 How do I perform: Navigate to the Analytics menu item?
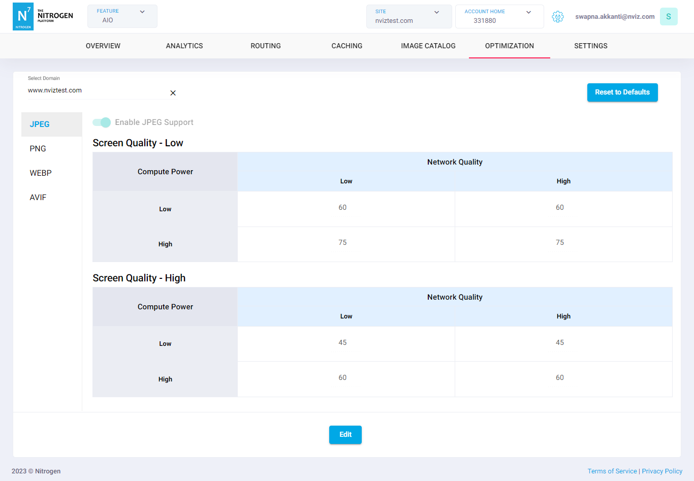click(x=184, y=46)
